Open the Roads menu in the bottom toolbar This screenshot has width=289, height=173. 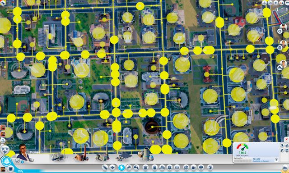click(x=105, y=167)
